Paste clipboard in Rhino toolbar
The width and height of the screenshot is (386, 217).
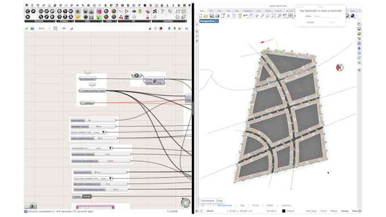[240, 16]
